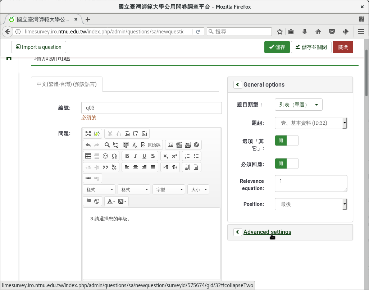Apply bold formatting
The image size is (369, 290).
[127, 156]
